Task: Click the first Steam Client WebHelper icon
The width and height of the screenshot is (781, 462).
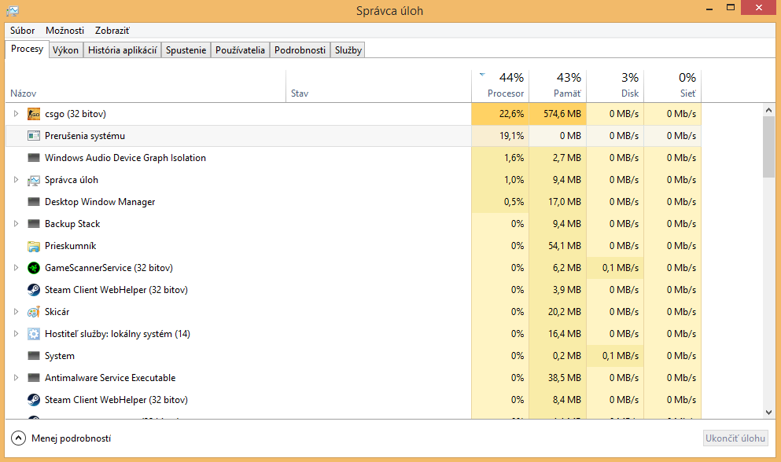Action: (x=34, y=290)
